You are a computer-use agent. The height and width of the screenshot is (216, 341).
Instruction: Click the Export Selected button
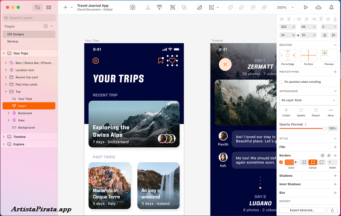click(302, 210)
